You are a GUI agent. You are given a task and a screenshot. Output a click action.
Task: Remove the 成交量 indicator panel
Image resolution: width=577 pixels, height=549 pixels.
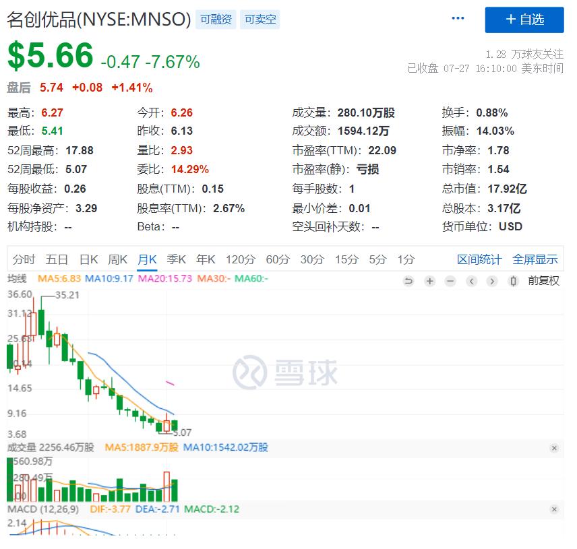tap(554, 448)
